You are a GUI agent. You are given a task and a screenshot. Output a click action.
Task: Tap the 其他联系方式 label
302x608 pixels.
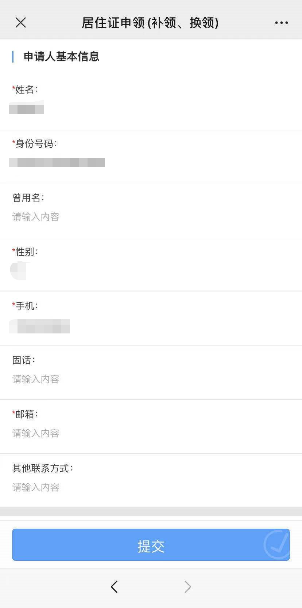tap(42, 468)
